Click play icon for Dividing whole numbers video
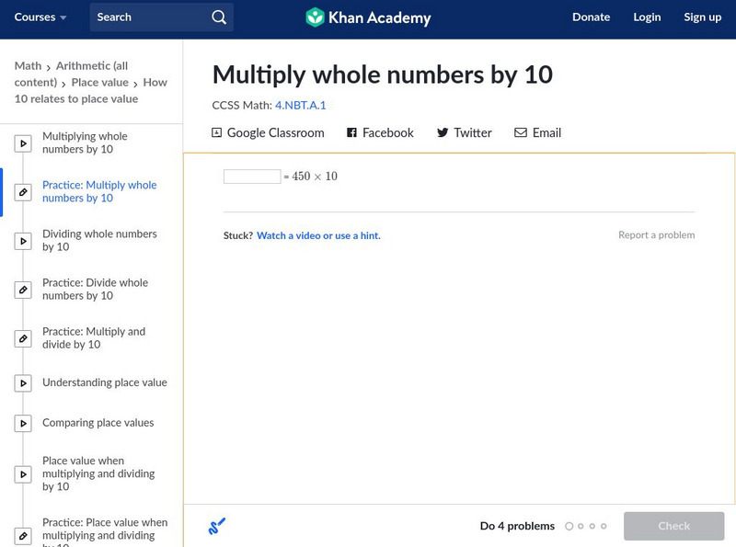Image resolution: width=736 pixels, height=547 pixels. coord(23,241)
